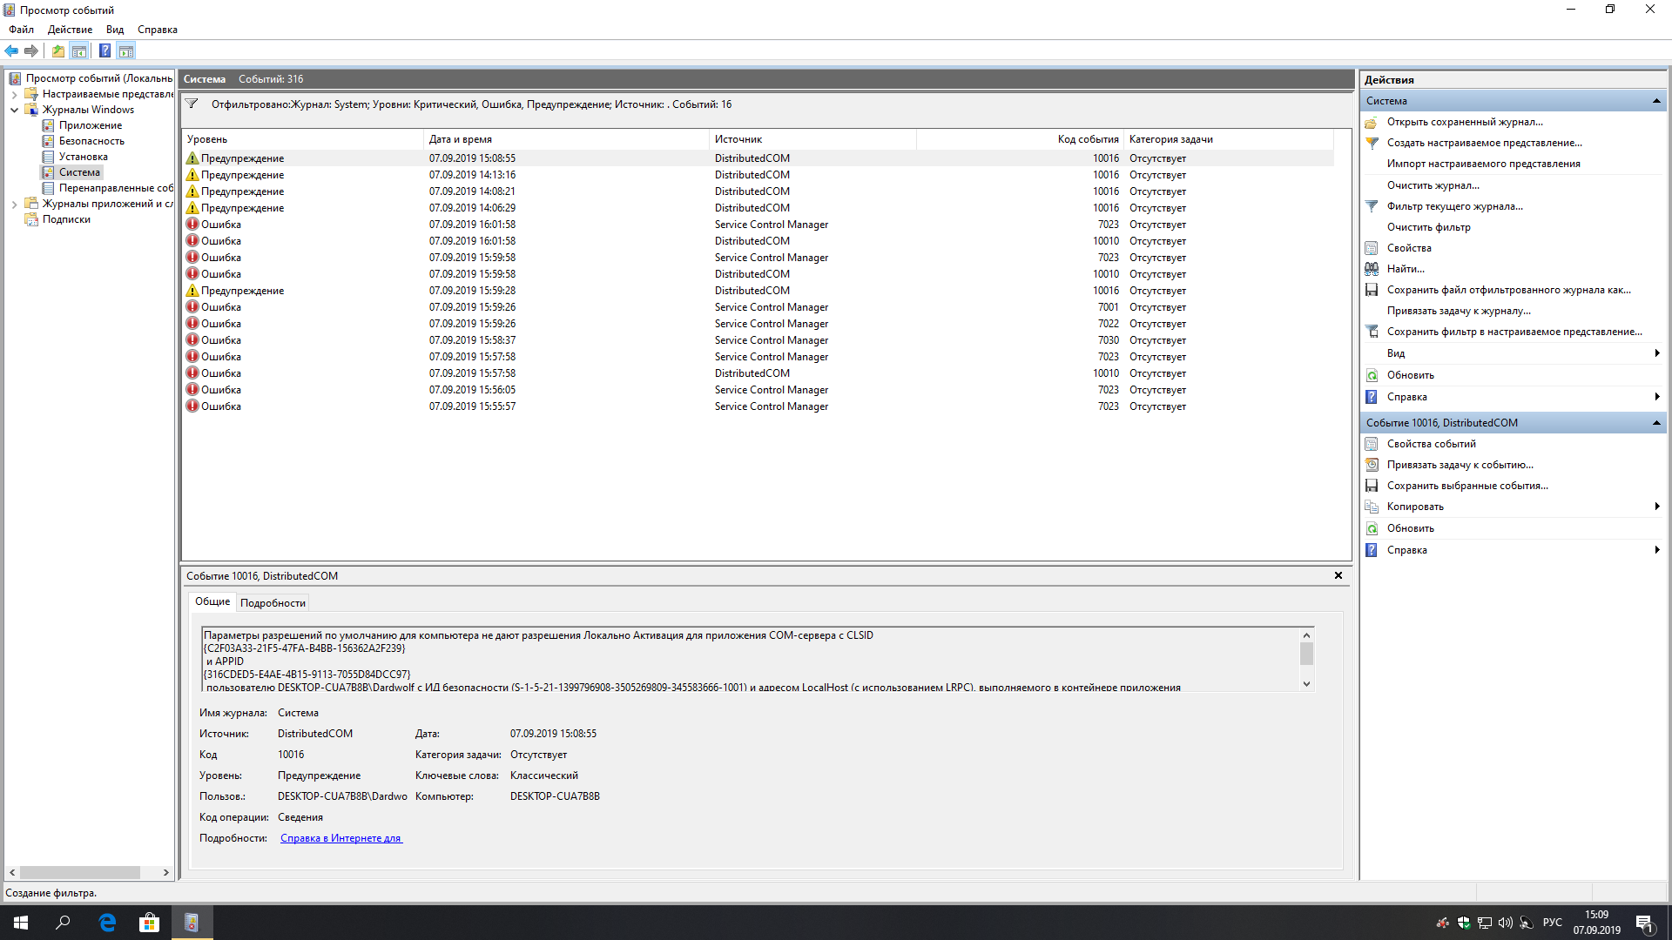This screenshot has width=1672, height=940.
Task: Switch to the Общие tab
Action: point(212,602)
